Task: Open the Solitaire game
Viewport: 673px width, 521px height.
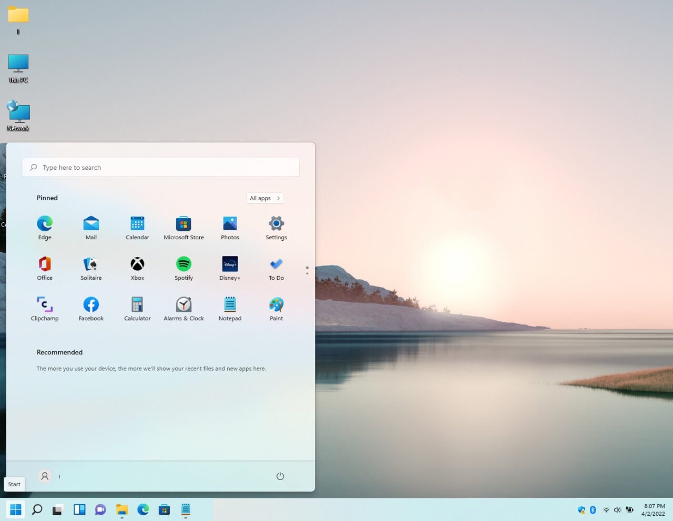Action: coord(91,268)
